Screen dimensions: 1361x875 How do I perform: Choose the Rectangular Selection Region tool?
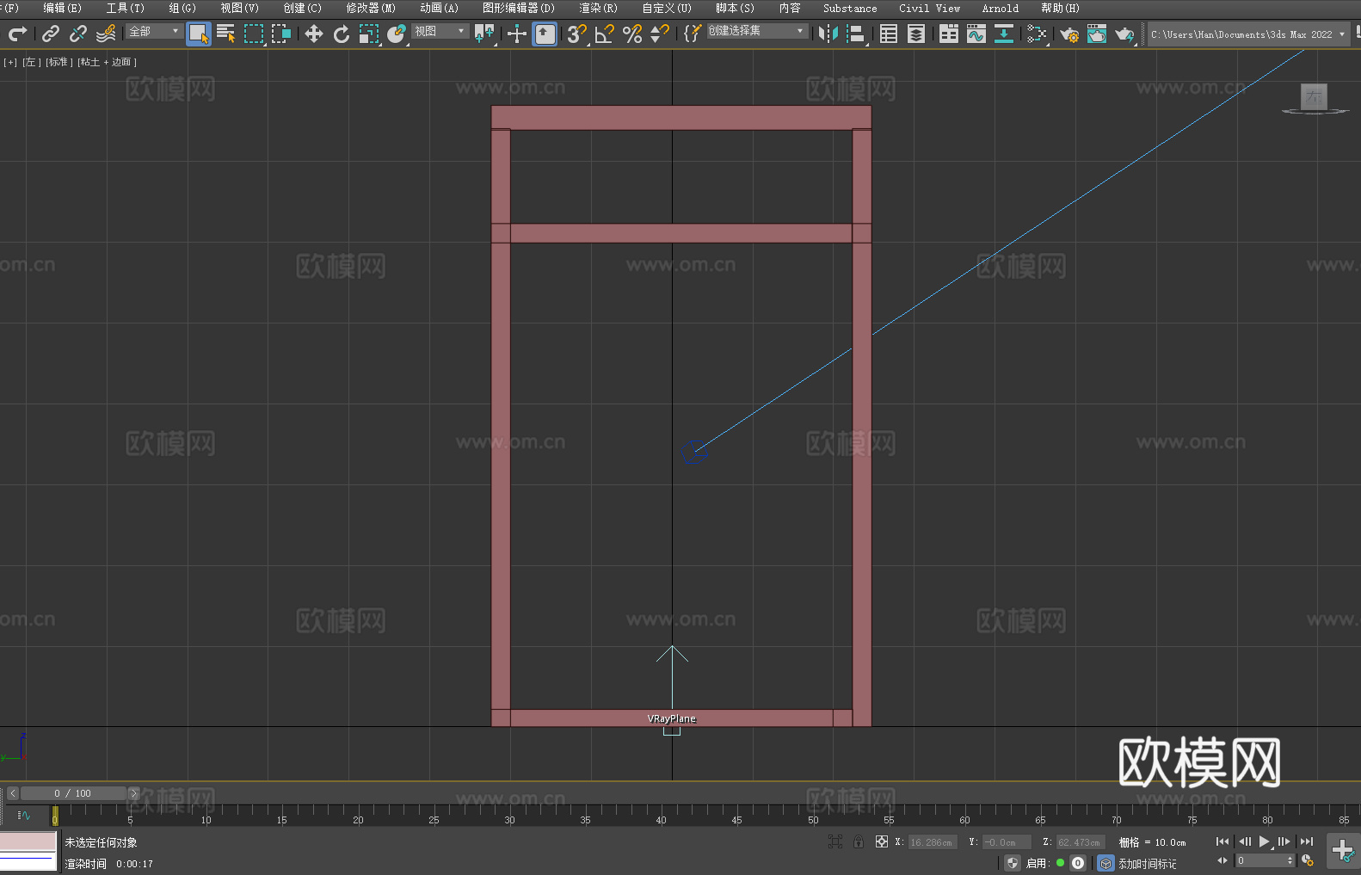(254, 34)
